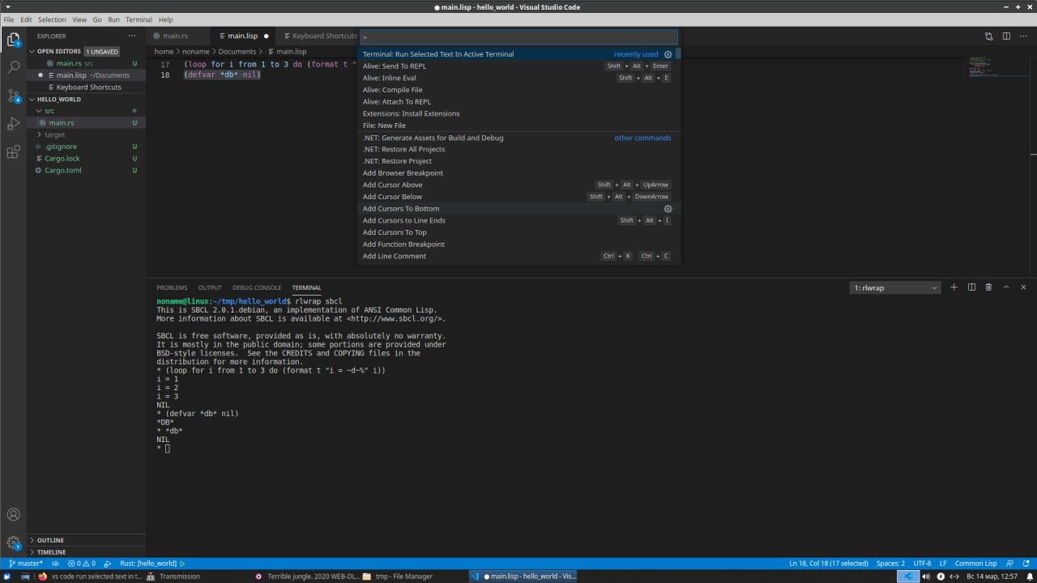Open the Terminal menu
This screenshot has height=583, width=1037.
click(139, 19)
